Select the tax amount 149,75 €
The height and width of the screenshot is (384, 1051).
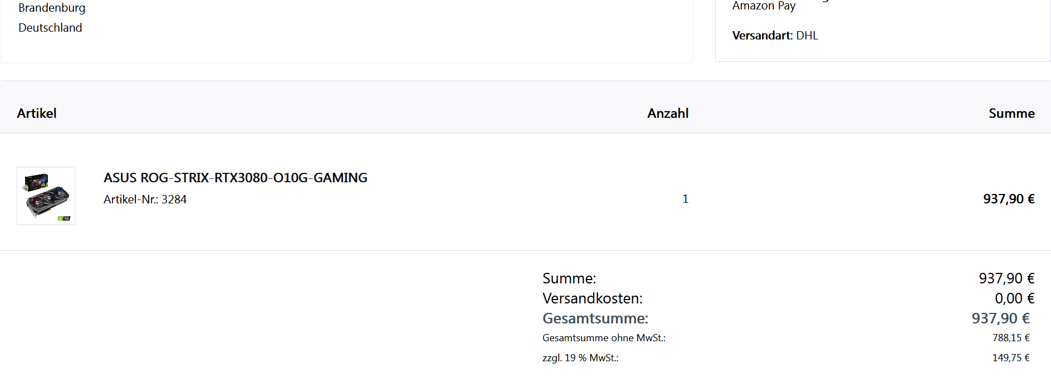coord(1011,358)
